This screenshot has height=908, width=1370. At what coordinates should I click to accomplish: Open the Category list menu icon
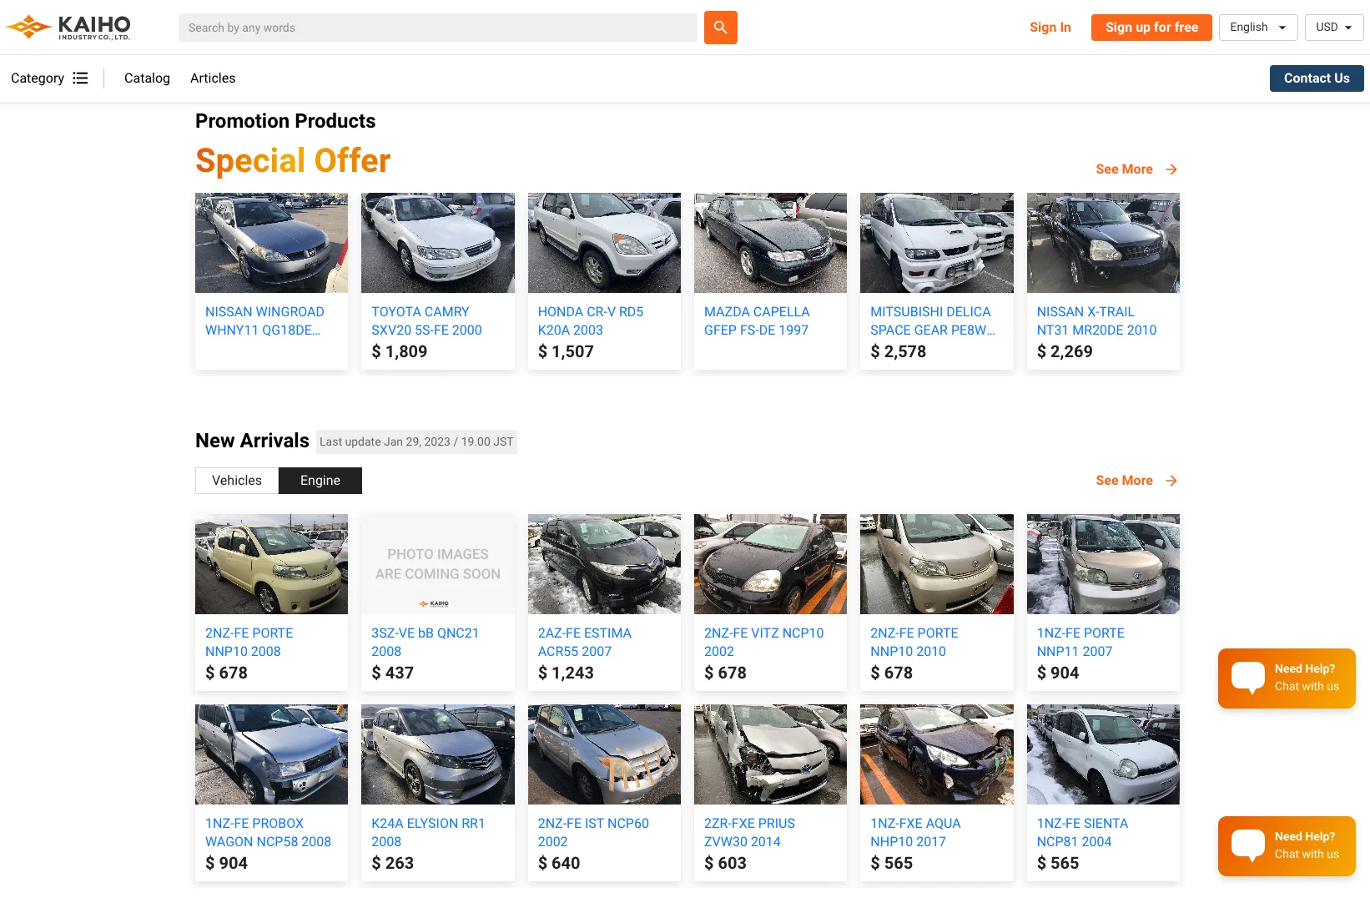click(80, 78)
